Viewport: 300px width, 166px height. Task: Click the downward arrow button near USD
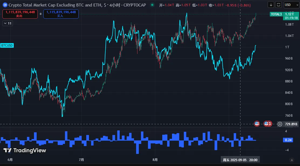pyautogui.click(x=271, y=5)
